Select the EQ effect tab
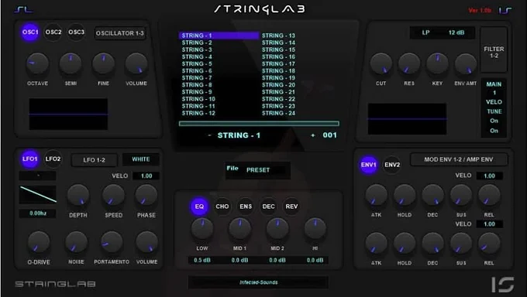This screenshot has height=297, width=527. [x=199, y=207]
